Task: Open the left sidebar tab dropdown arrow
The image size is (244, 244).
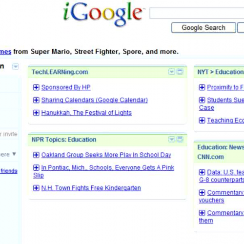Action: pyautogui.click(x=16, y=66)
